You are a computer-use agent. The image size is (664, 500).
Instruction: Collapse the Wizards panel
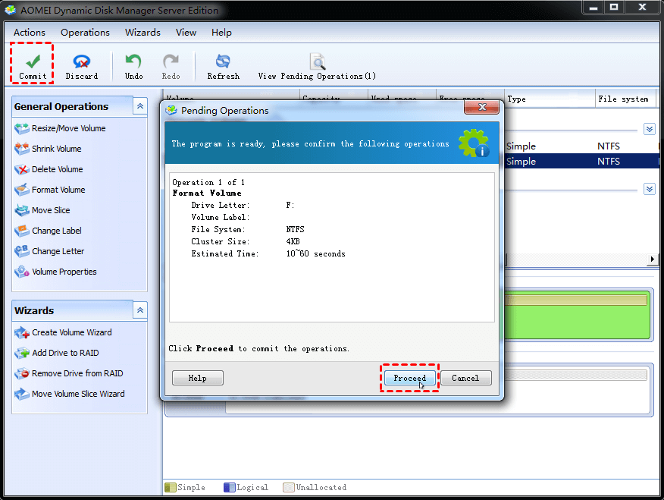pos(140,310)
